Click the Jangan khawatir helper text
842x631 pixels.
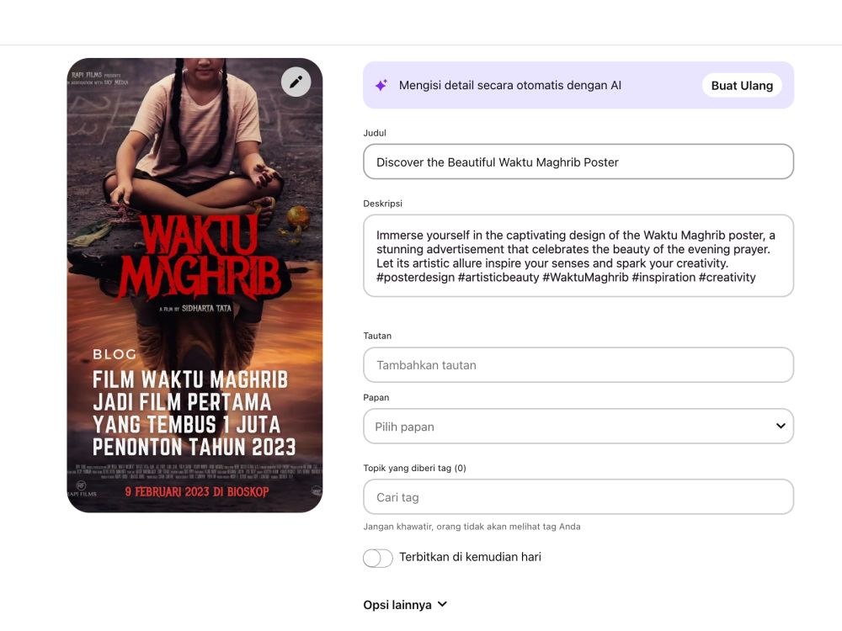(472, 527)
